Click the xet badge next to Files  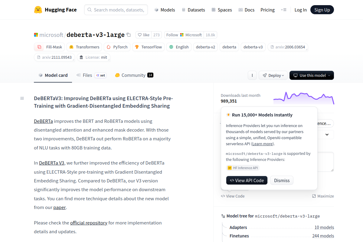[x=100, y=75]
